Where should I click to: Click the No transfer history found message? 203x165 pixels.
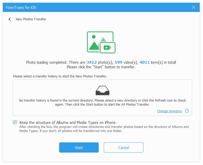click(x=103, y=103)
